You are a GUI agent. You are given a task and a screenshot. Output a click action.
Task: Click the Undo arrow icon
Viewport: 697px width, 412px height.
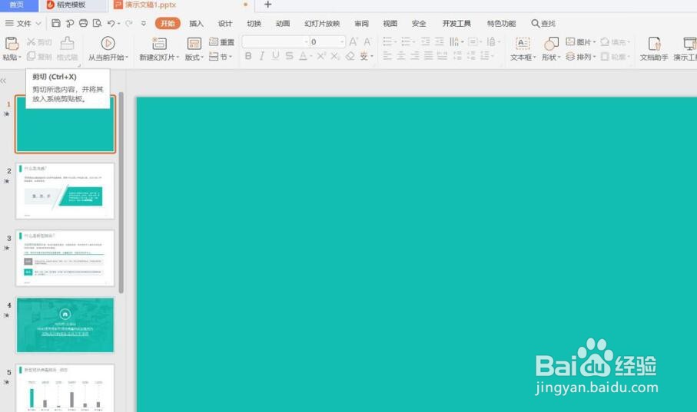coord(111,23)
